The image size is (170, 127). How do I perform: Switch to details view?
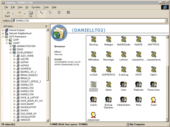68,12
